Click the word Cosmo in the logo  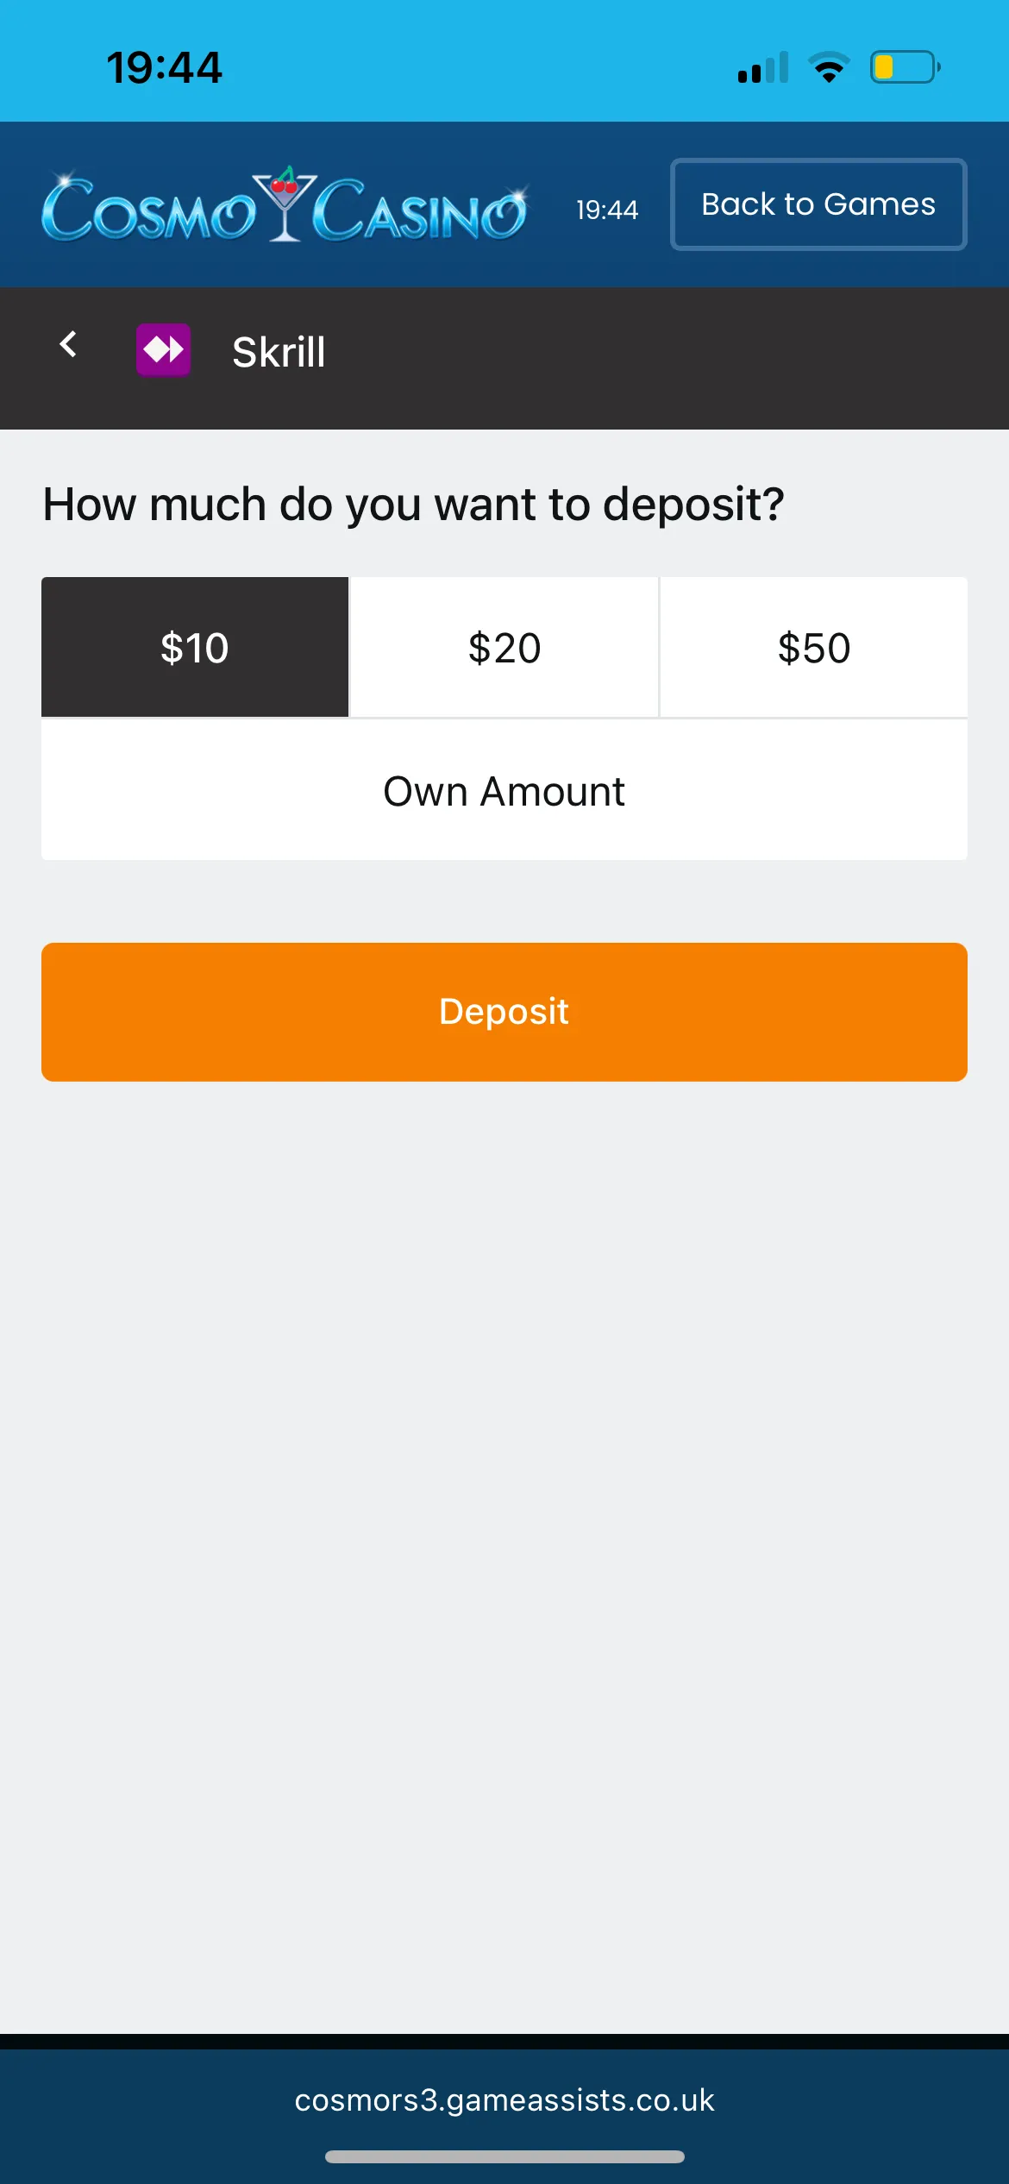tap(148, 210)
